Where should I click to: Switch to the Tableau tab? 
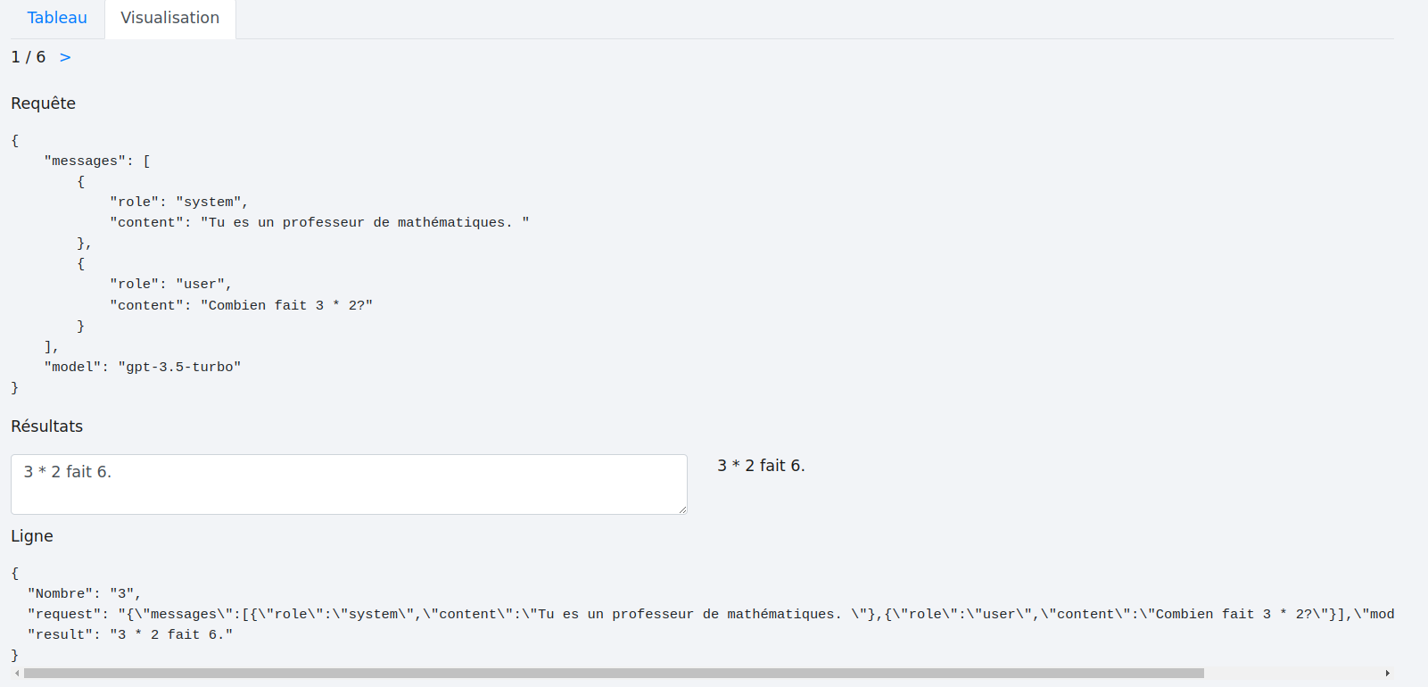pos(57,18)
